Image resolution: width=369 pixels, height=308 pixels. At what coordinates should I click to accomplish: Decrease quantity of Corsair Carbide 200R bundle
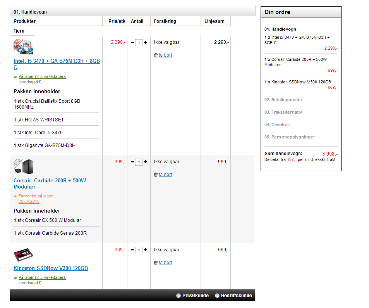click(132, 162)
